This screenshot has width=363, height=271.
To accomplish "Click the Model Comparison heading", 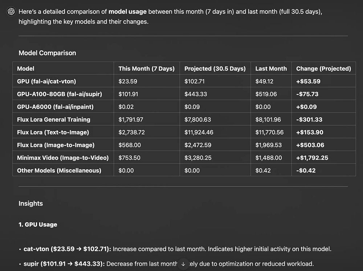I will 47,53.
